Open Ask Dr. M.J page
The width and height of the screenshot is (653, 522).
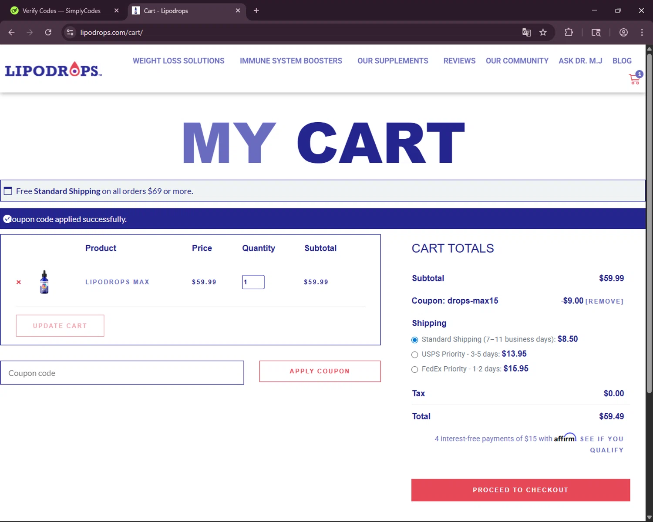tap(580, 61)
